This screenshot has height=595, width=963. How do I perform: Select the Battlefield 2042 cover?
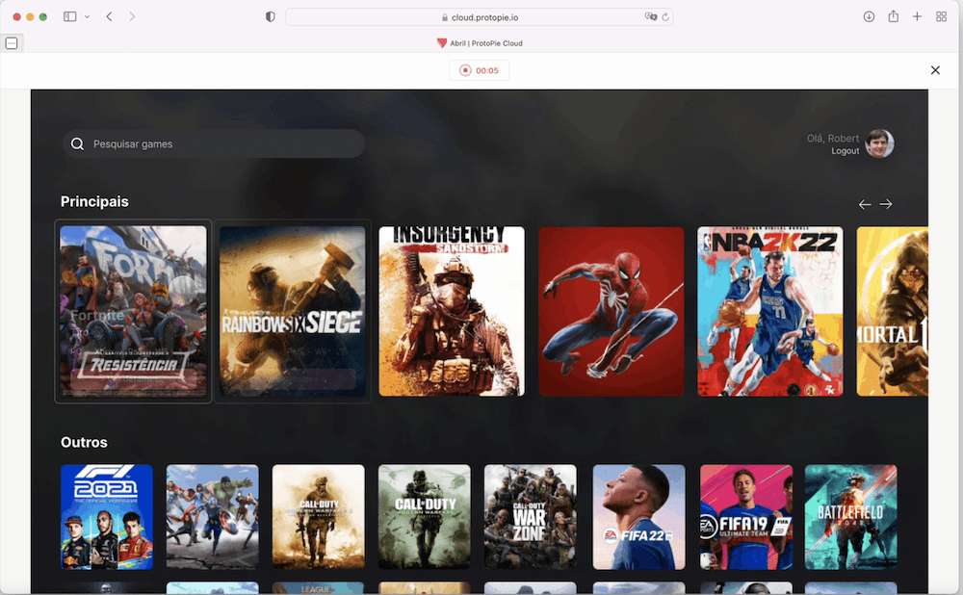[850, 517]
